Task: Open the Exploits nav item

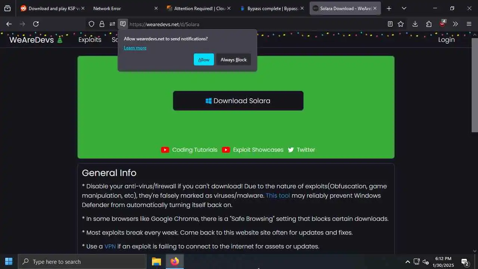Action: coord(90,40)
